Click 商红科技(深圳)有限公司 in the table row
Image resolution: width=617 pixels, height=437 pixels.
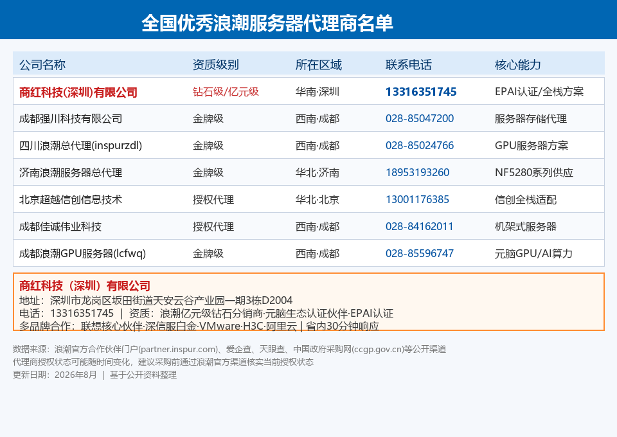[x=78, y=92]
